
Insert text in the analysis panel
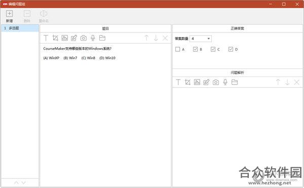pyautogui.click(x=178, y=82)
